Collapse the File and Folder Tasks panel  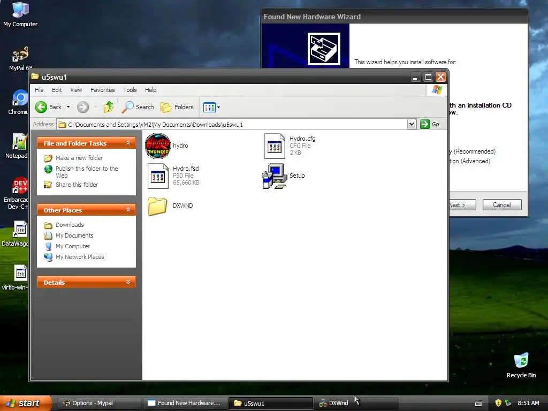click(x=128, y=143)
